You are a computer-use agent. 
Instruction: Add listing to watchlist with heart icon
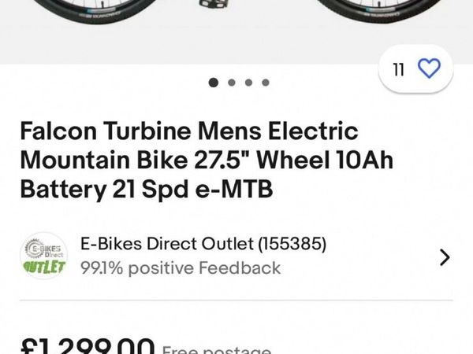pos(428,70)
